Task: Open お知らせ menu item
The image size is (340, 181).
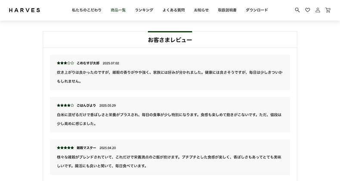Action: tap(201, 10)
